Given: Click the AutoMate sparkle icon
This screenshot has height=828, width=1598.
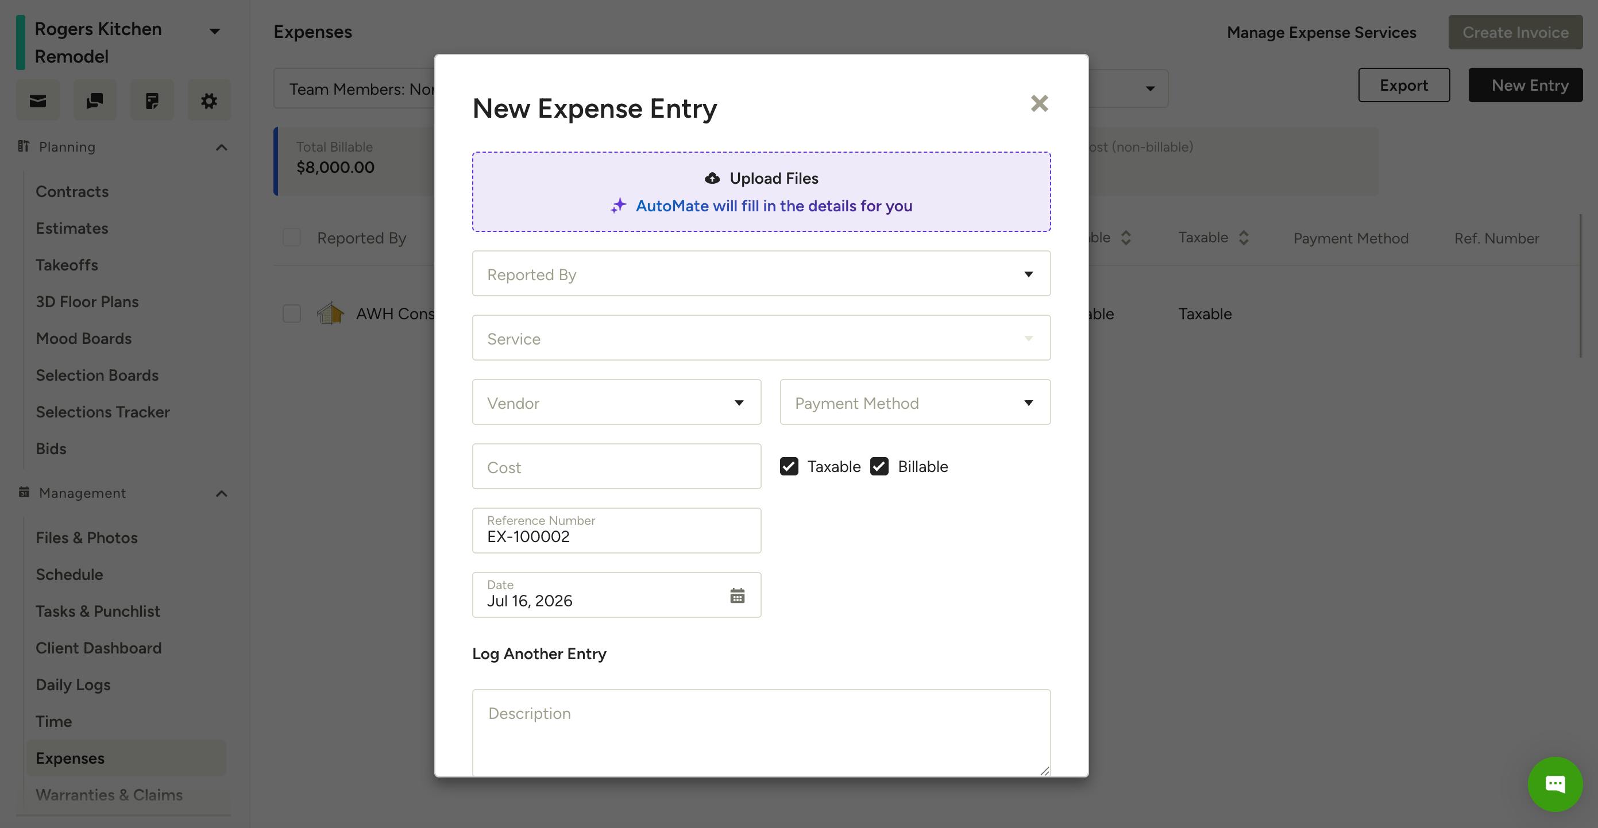Looking at the screenshot, I should tap(619, 206).
